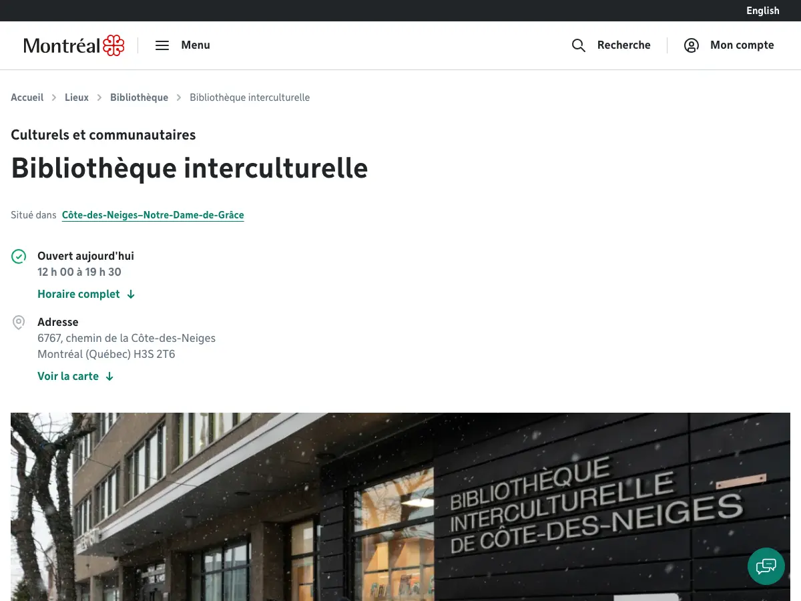
Task: Click the chevron after Lieux breadcrumb
Action: (x=99, y=97)
